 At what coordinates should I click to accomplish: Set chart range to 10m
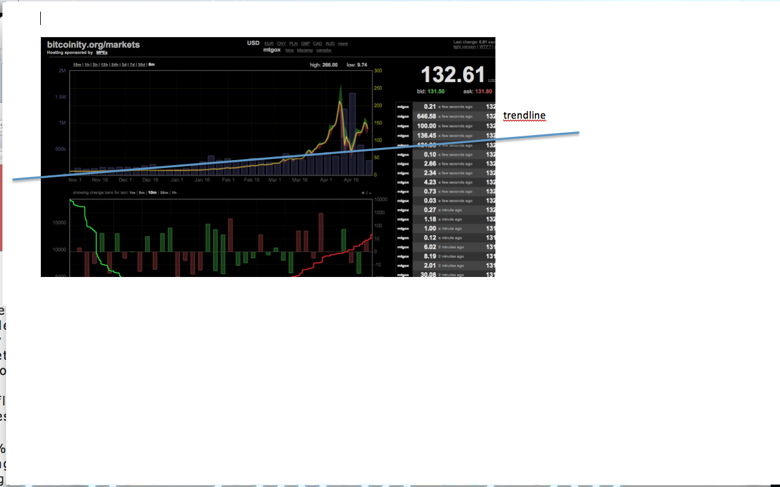tap(77, 65)
